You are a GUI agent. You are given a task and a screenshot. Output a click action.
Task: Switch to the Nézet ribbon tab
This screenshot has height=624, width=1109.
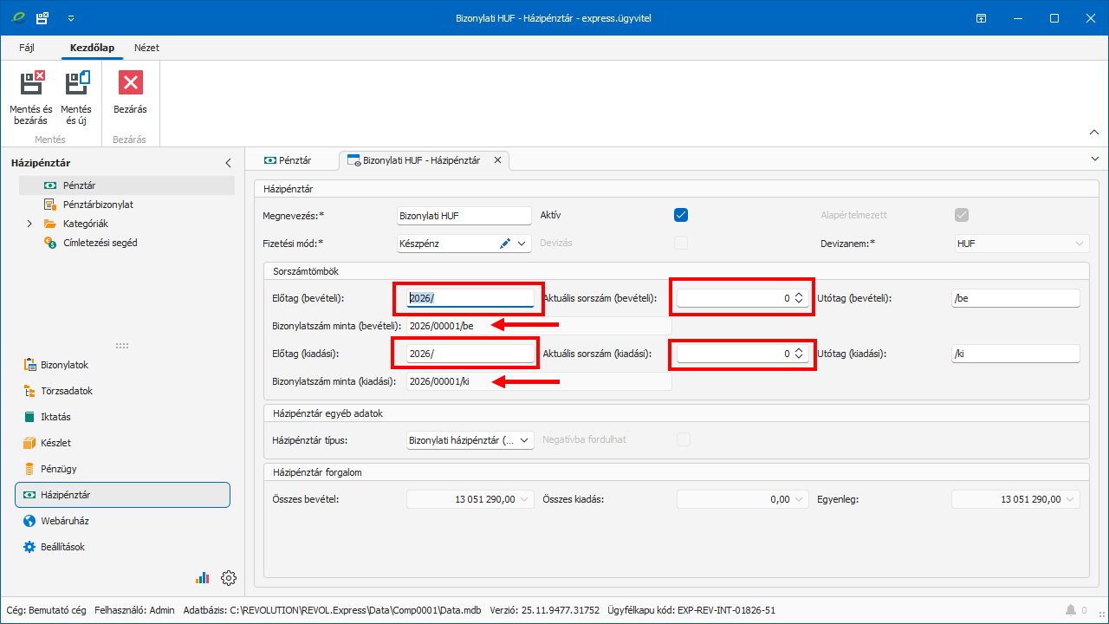tap(146, 48)
